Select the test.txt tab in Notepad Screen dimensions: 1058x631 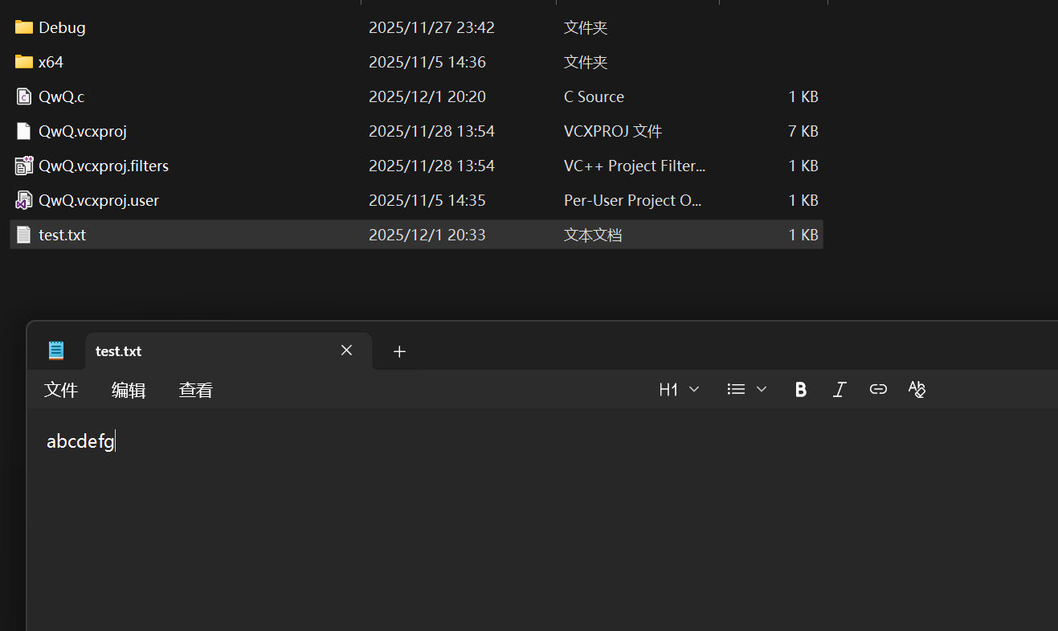click(x=228, y=351)
